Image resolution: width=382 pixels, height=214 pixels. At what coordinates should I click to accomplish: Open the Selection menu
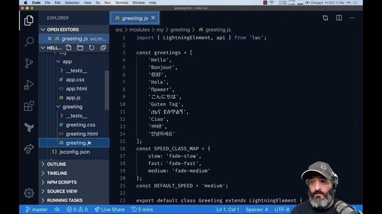click(72, 2)
